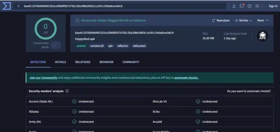
Task: Click the APK file type icon
Action: [262, 36]
